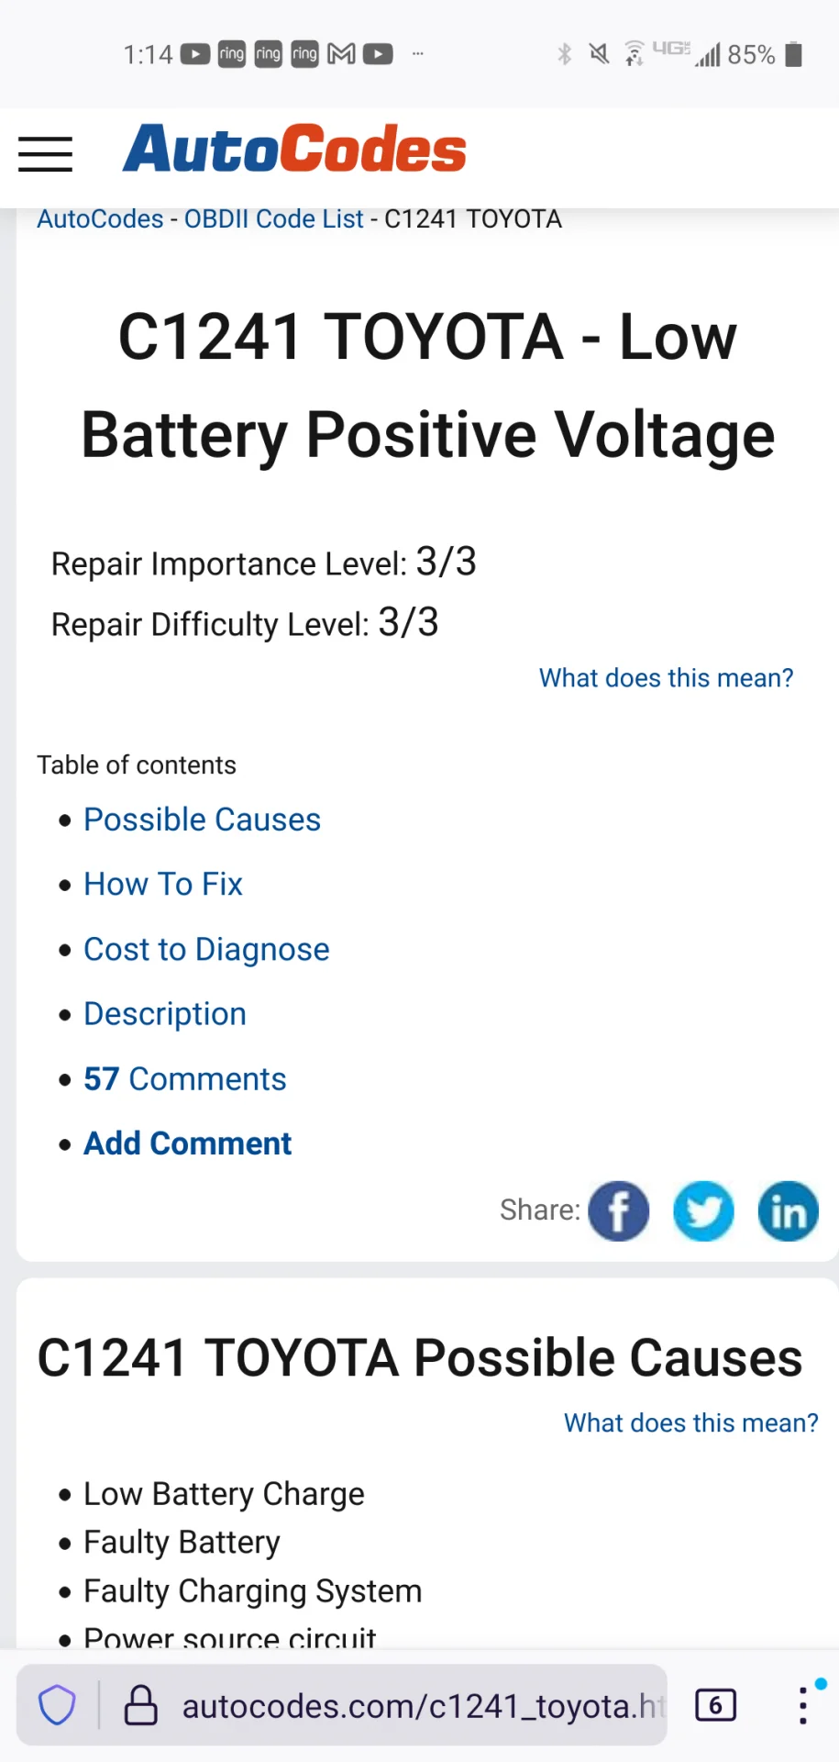Viewport: 839px width, 1762px height.
Task: Share page on LinkedIn
Action: point(788,1210)
